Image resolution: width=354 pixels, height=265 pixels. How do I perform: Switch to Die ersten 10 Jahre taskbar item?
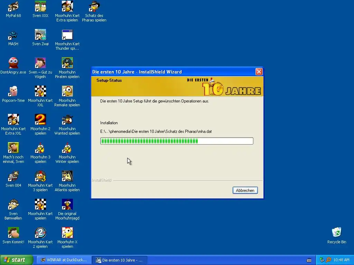pos(120,260)
